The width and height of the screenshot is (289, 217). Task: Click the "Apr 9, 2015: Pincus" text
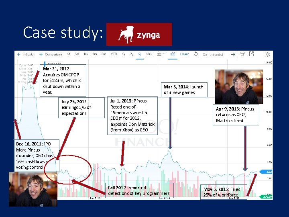pos(235,109)
